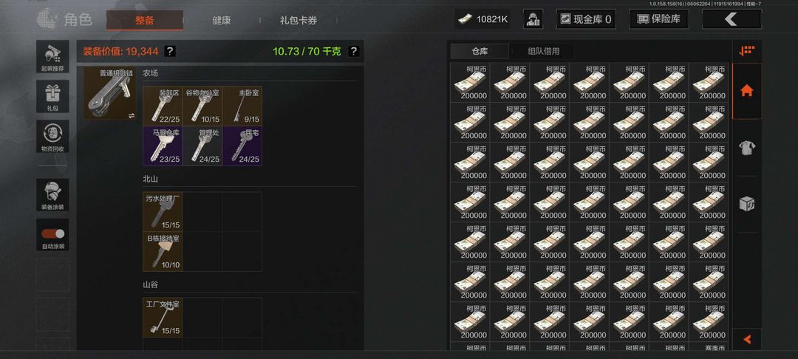Collapse the sidebar with the orange arrow
This screenshot has width=798, height=359.
tap(746, 338)
